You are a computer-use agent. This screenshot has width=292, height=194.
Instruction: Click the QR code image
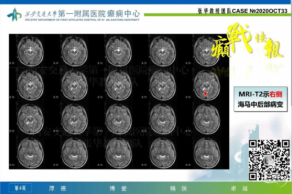[269, 160]
